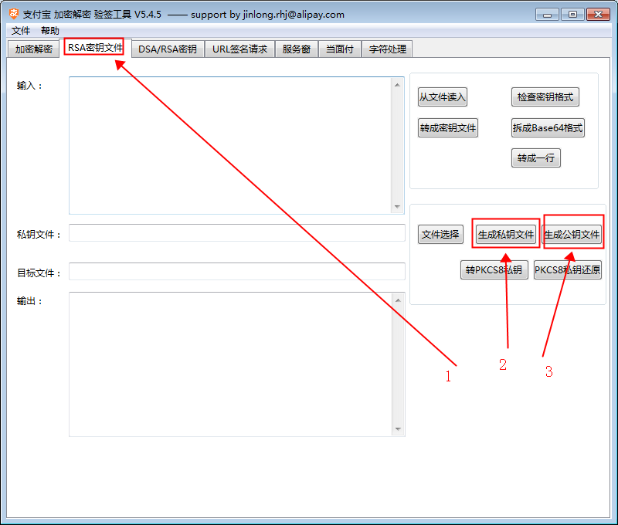Minimize the Alipay tool window
The height and width of the screenshot is (525, 618).
coord(547,15)
